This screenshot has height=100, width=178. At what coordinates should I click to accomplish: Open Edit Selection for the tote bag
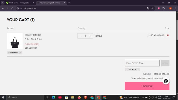point(31,48)
